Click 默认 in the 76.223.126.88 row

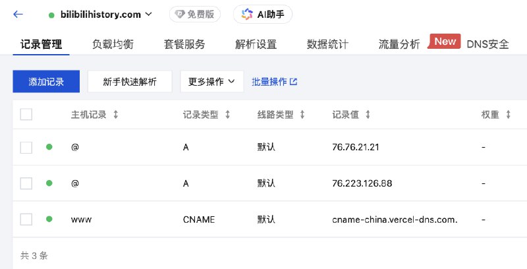pyautogui.click(x=266, y=183)
